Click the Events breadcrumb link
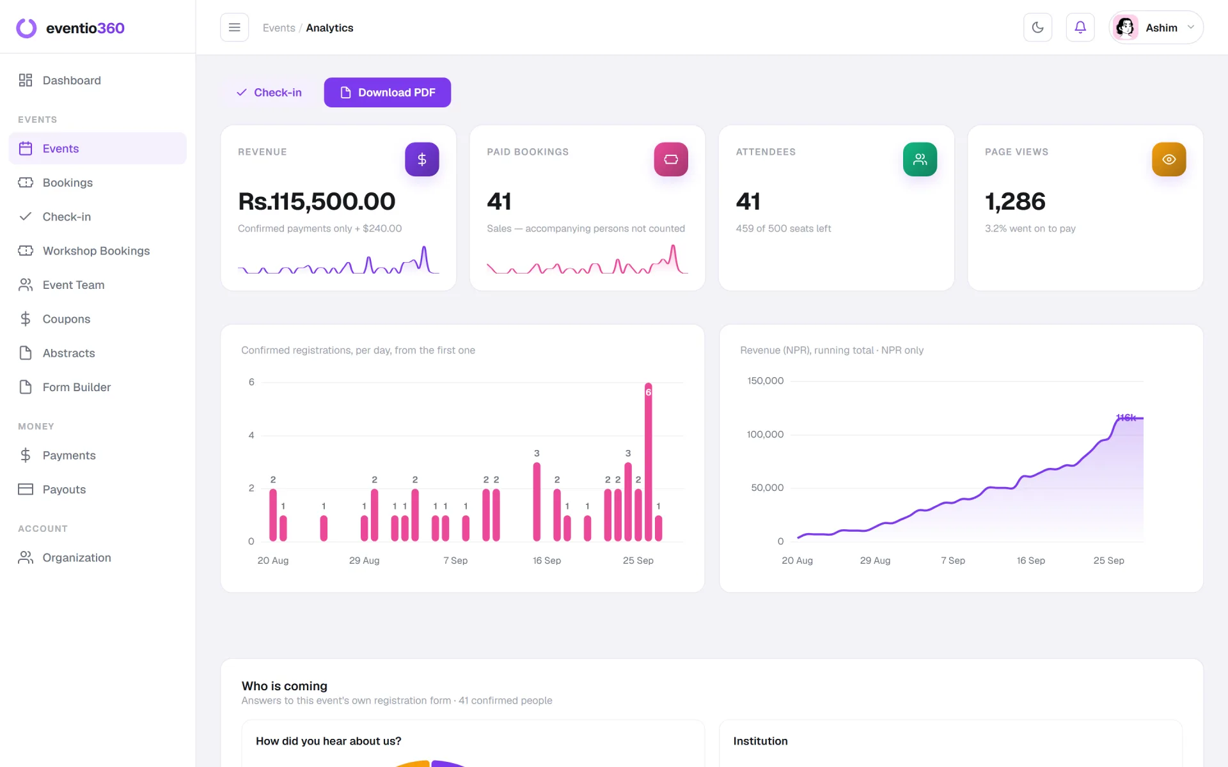Viewport: 1228px width, 767px height. point(279,28)
